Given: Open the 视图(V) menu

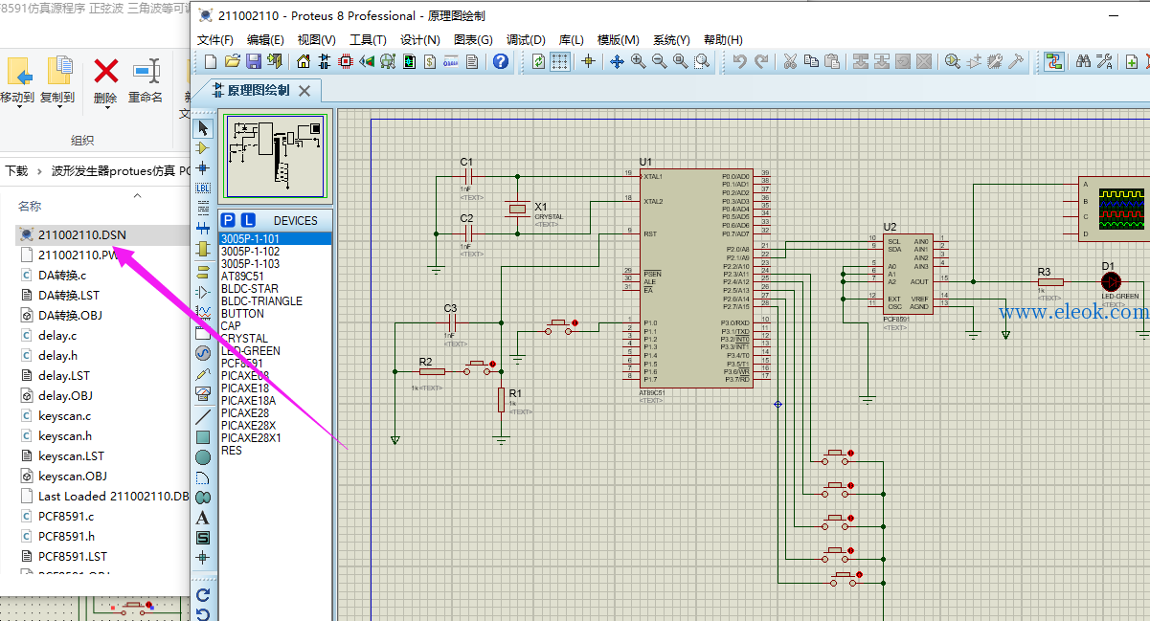Looking at the screenshot, I should pos(316,40).
